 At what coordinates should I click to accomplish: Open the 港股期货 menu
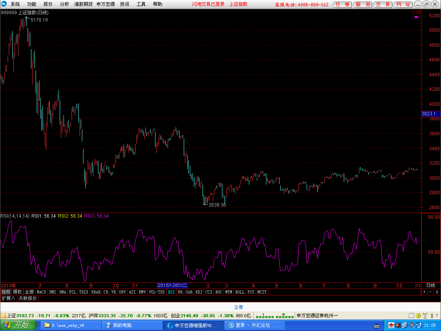tap(83, 4)
